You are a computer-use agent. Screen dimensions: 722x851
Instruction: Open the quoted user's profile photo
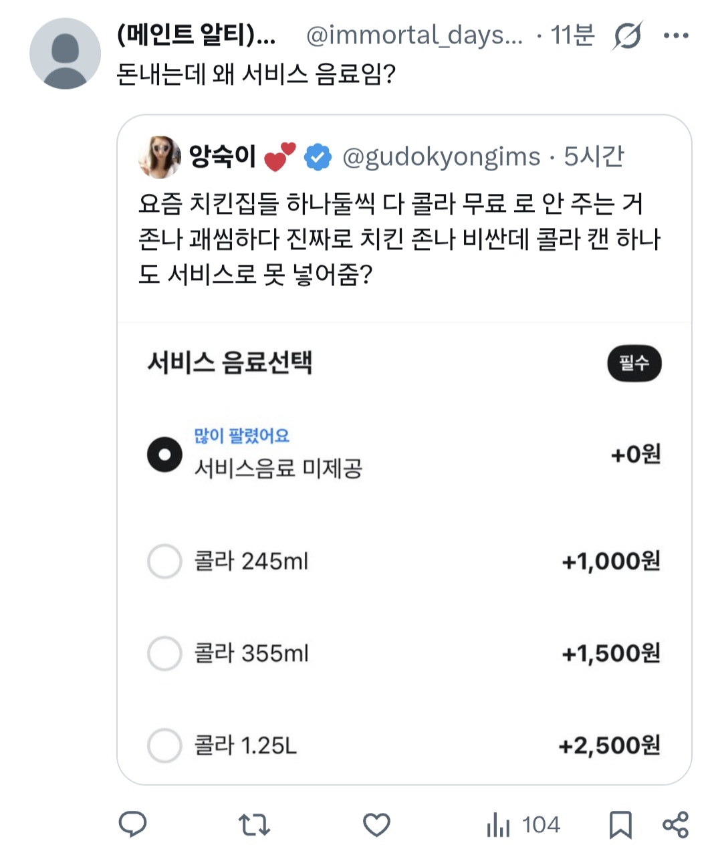pyautogui.click(x=159, y=157)
